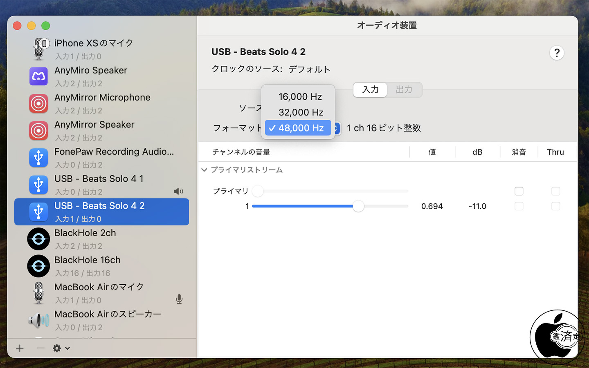This screenshot has width=589, height=368.
Task: Click the MacBook Air speaker icon
Action: pyautogui.click(x=39, y=321)
